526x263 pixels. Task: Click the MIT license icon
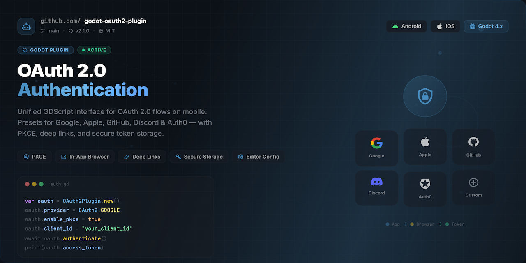coord(101,31)
